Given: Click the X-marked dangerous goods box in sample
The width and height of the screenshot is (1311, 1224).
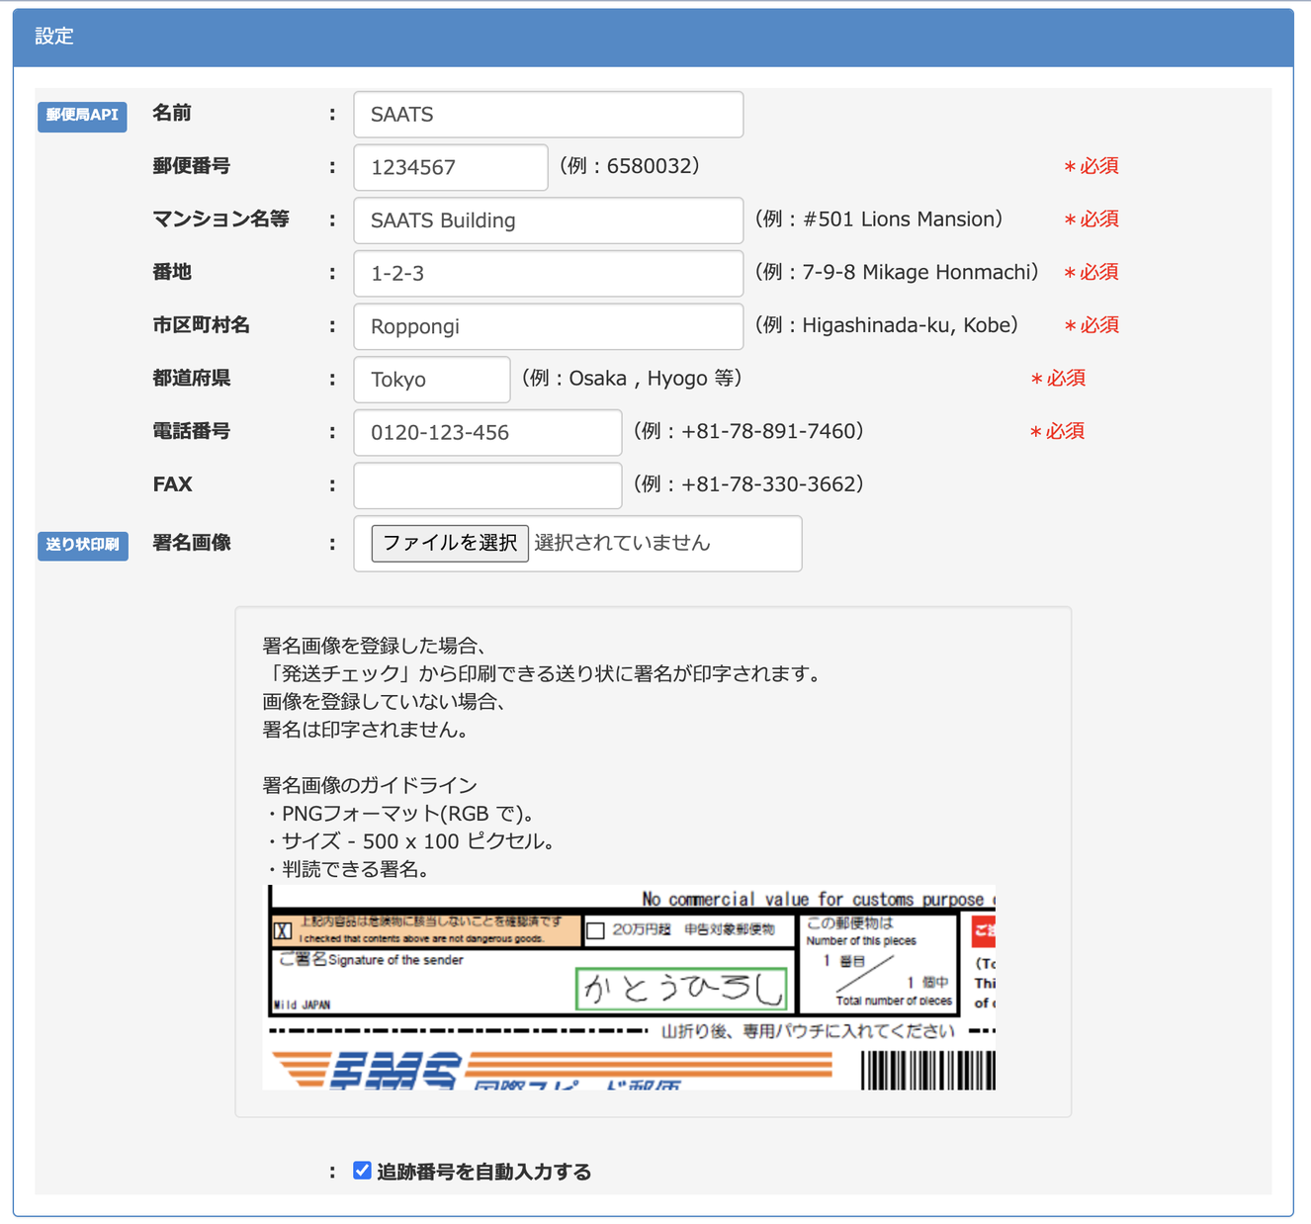Looking at the screenshot, I should point(283,931).
